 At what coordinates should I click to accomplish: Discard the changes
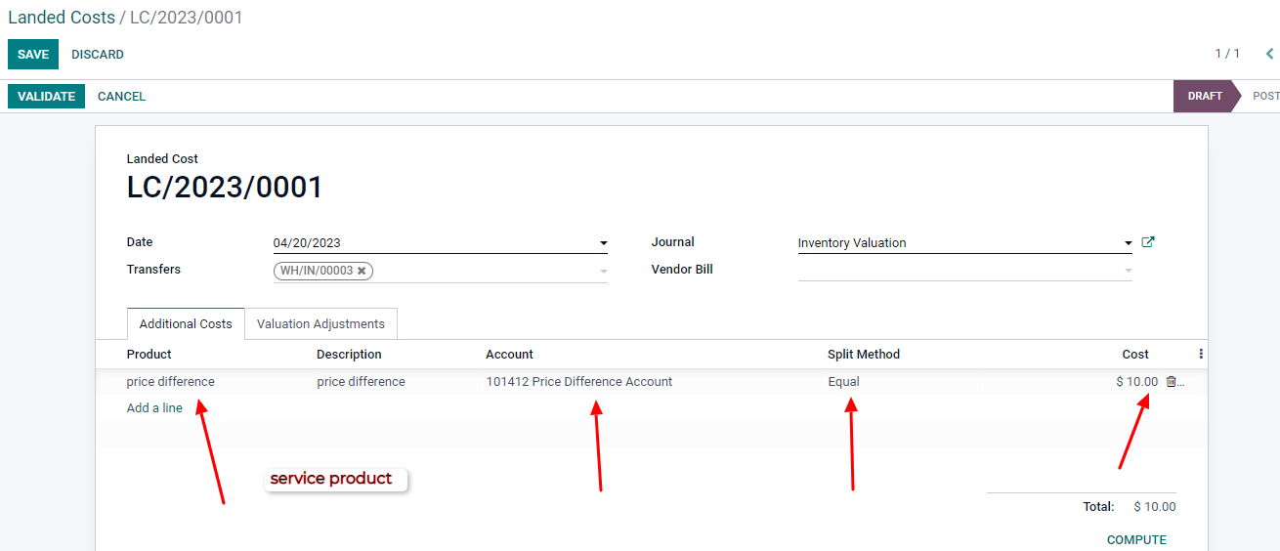pos(98,55)
